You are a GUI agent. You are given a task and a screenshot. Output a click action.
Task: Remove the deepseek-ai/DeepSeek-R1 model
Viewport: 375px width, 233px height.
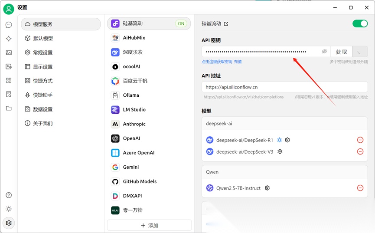click(360, 140)
